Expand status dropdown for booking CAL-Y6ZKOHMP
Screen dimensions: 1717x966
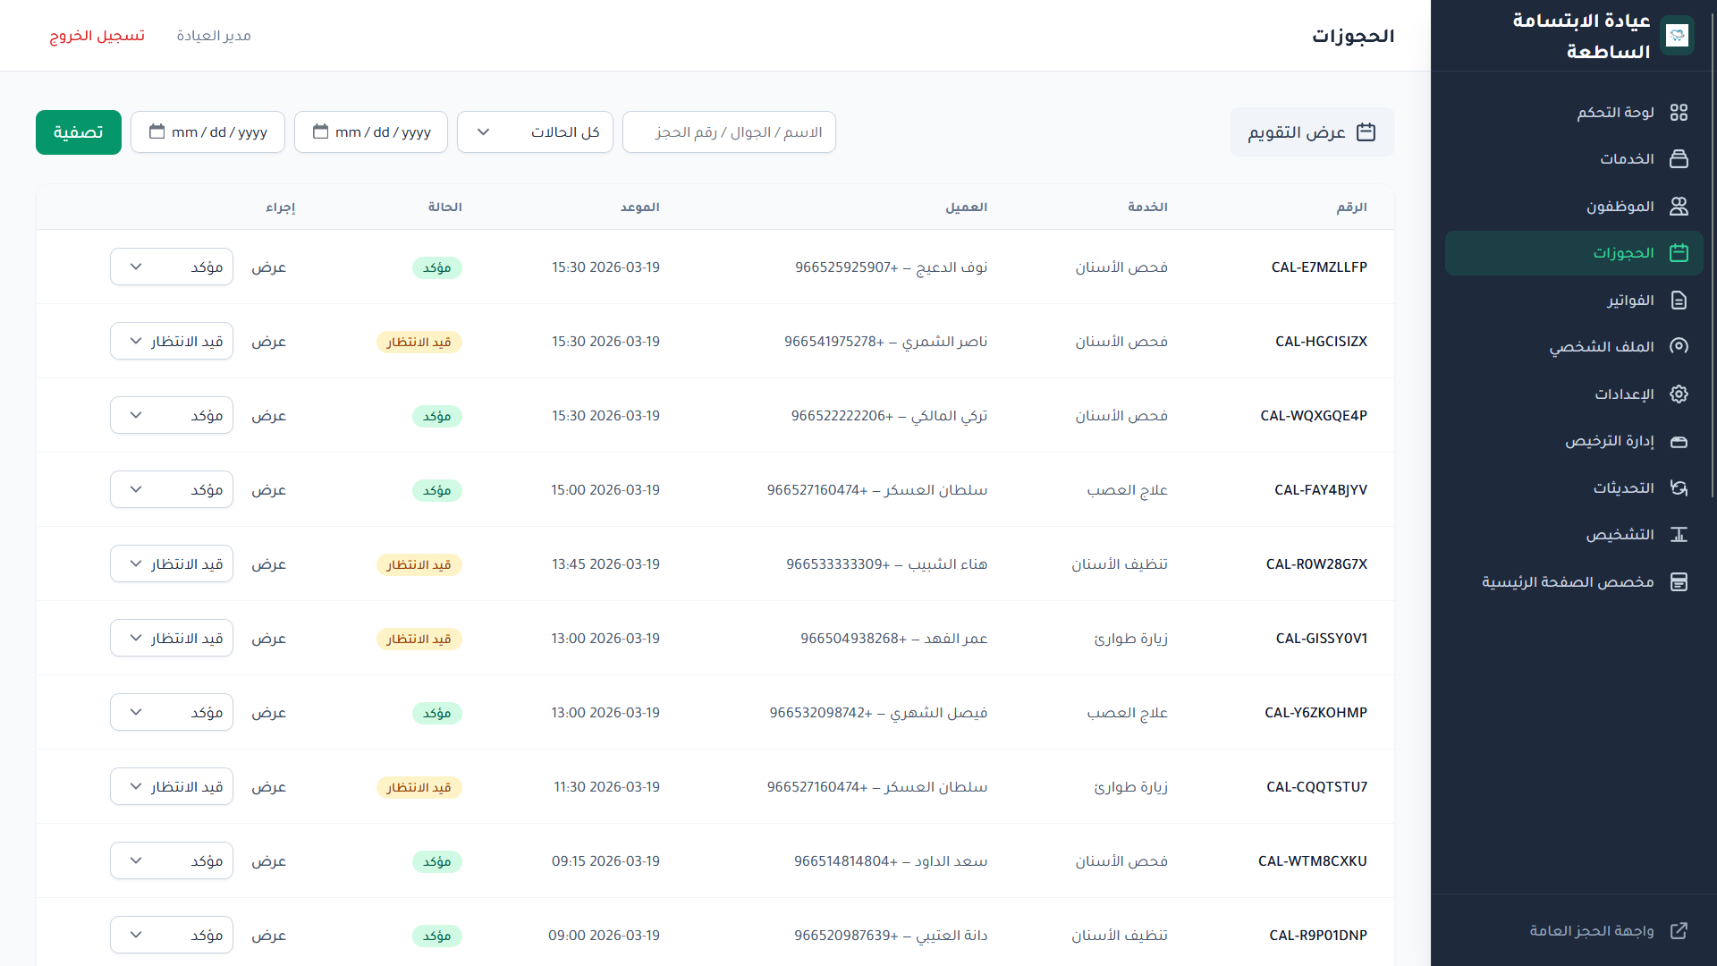point(172,713)
